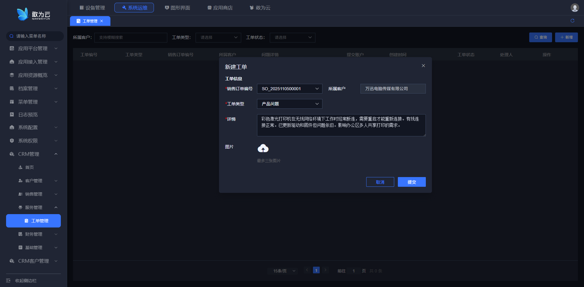Click the 系统配置 sidebar icon
The image size is (584, 287).
[x=12, y=127]
